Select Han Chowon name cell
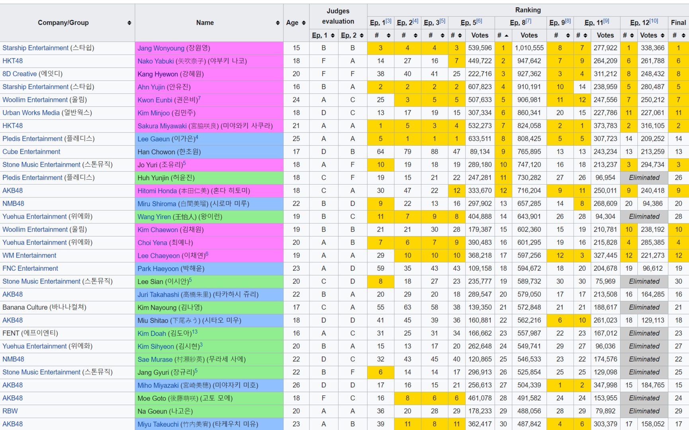Image resolution: width=689 pixels, height=430 pixels. 209,152
